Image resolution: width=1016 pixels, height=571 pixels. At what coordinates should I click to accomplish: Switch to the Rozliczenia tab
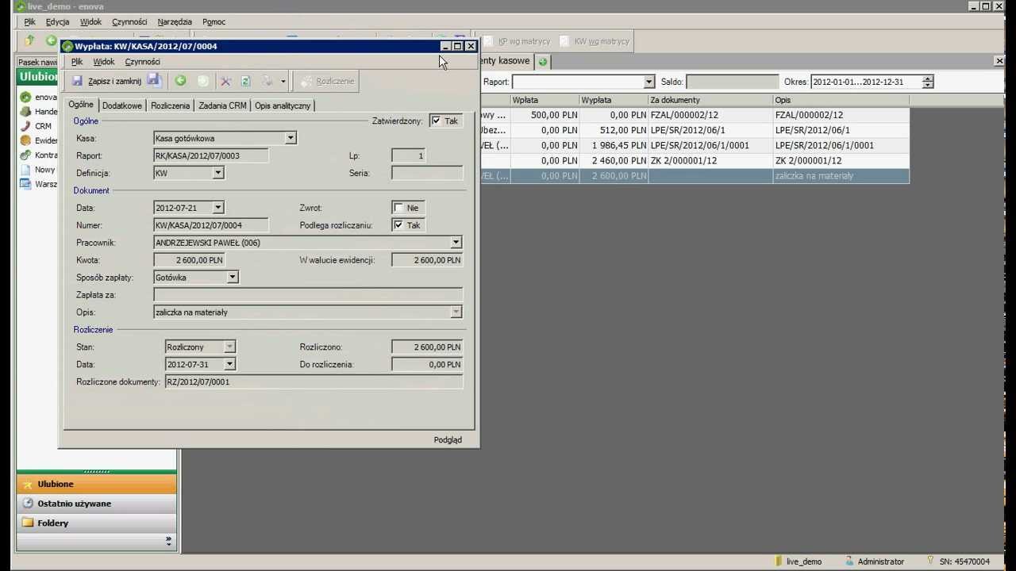coord(170,105)
